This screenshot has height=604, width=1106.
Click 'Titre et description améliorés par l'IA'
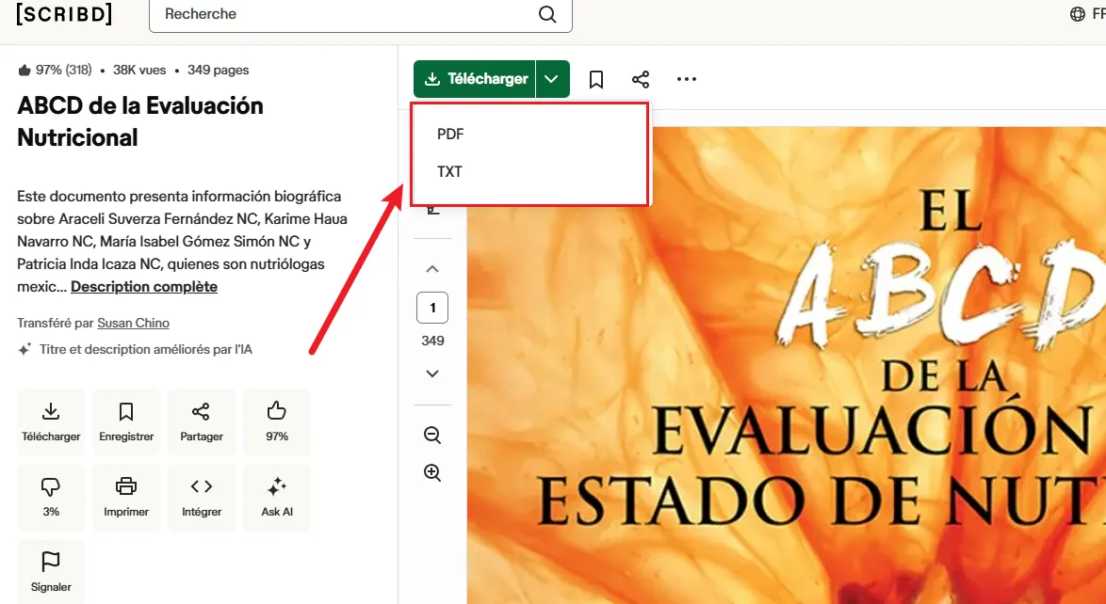pyautogui.click(x=145, y=350)
